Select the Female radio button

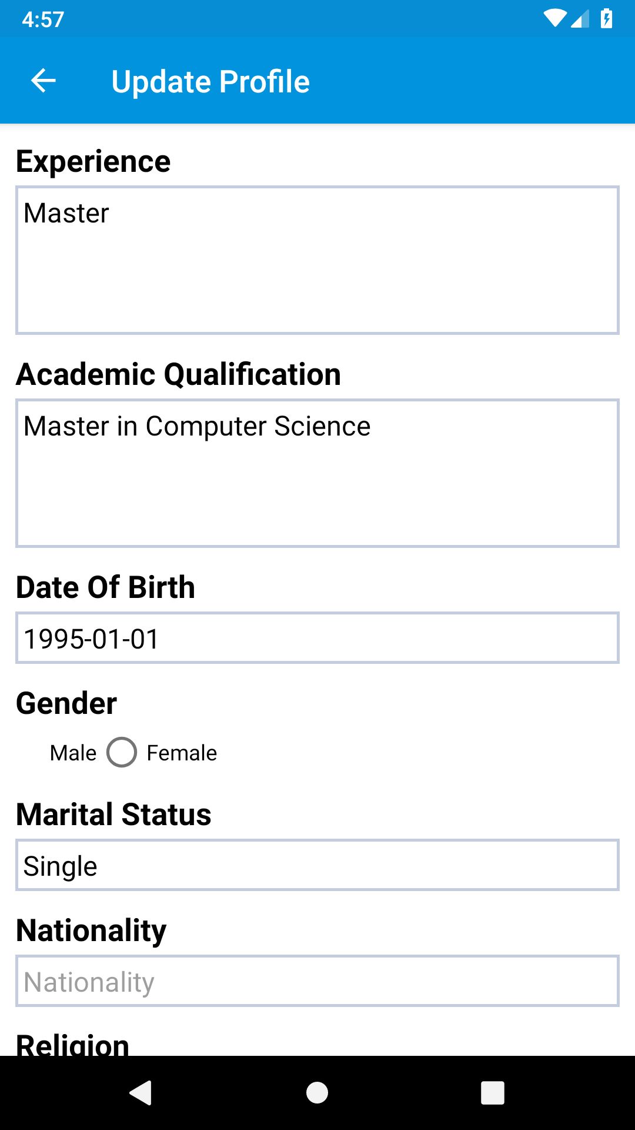click(x=122, y=752)
